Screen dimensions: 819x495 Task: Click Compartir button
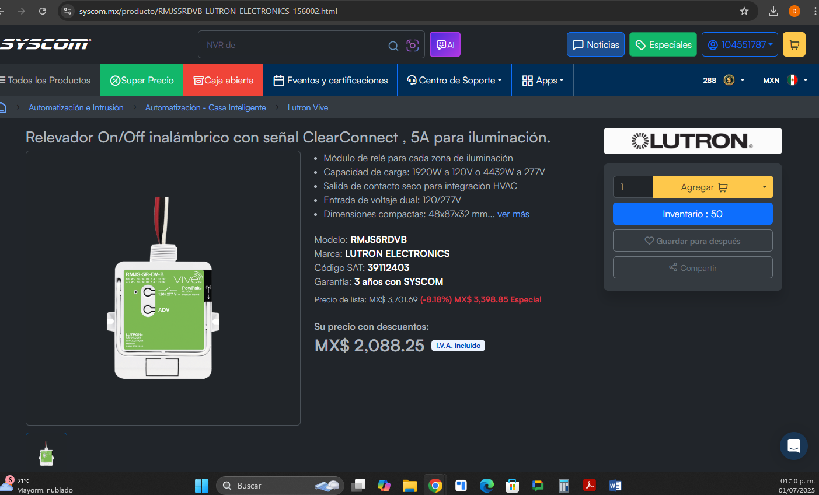point(692,267)
